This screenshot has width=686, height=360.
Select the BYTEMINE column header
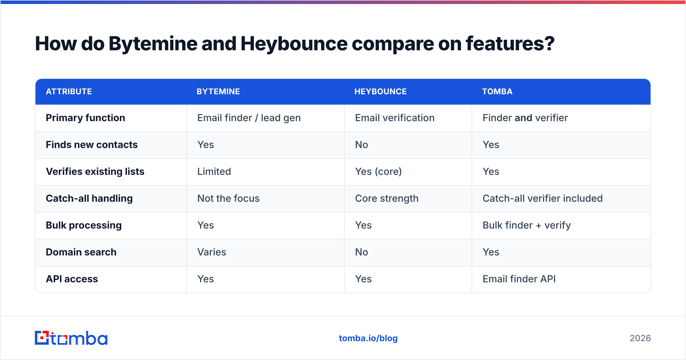(218, 91)
